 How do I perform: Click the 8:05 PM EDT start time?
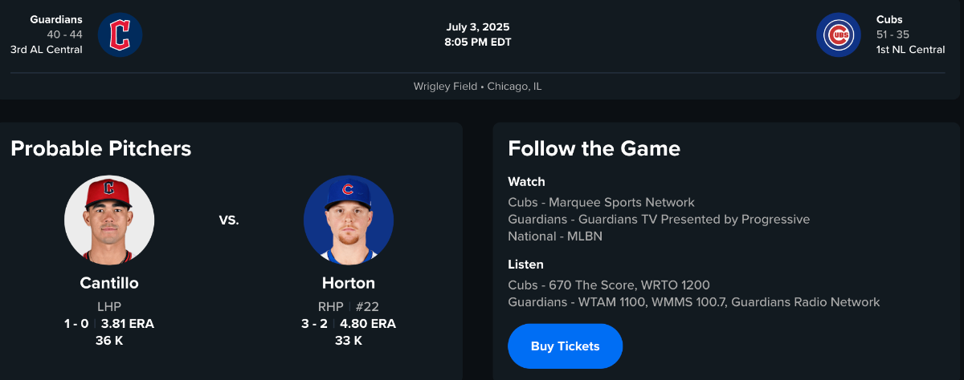(x=478, y=42)
